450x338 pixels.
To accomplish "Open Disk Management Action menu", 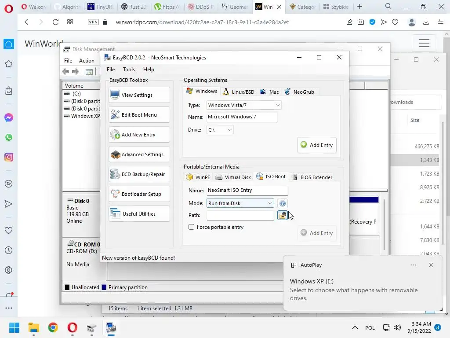I will (87, 61).
